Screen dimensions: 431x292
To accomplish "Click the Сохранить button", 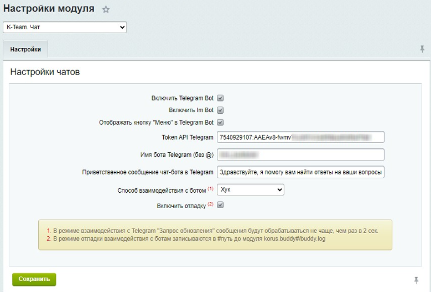I will 34,279.
